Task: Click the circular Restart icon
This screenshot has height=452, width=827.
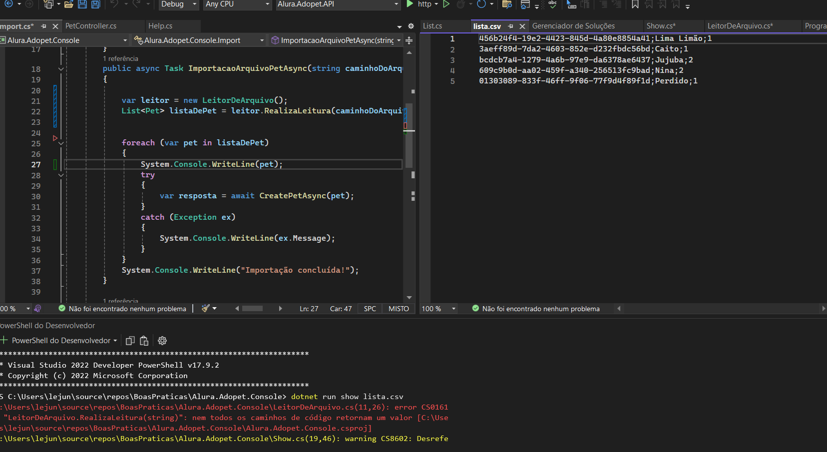Action: [481, 4]
